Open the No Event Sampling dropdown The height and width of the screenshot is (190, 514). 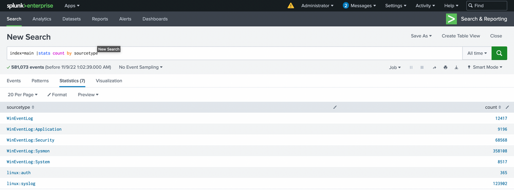[x=141, y=67]
